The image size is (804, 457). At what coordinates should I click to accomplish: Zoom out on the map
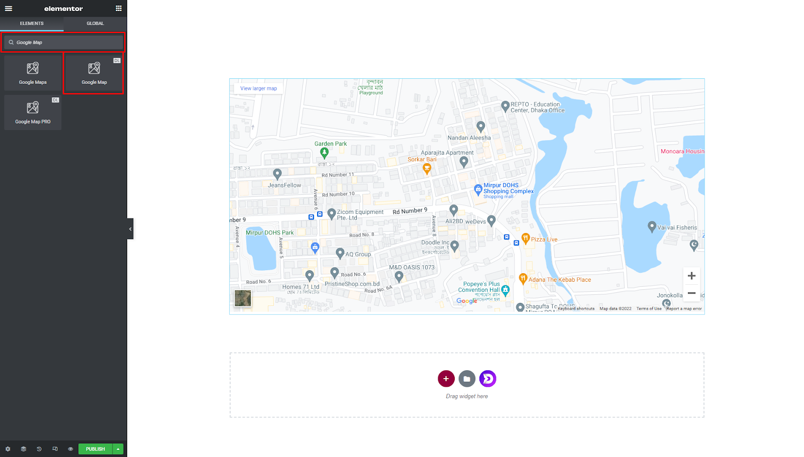point(691,293)
